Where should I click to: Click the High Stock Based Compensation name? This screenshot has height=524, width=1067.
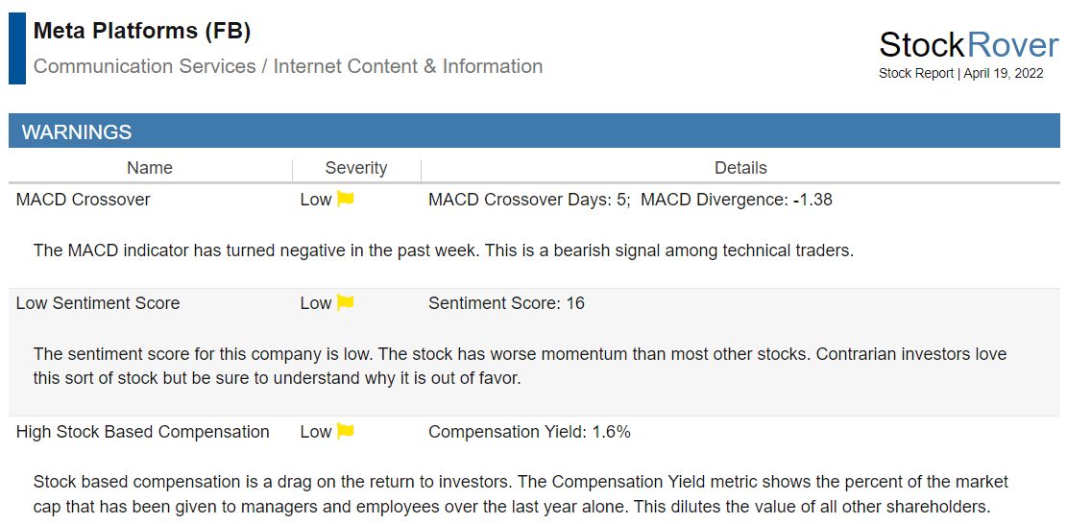(143, 432)
